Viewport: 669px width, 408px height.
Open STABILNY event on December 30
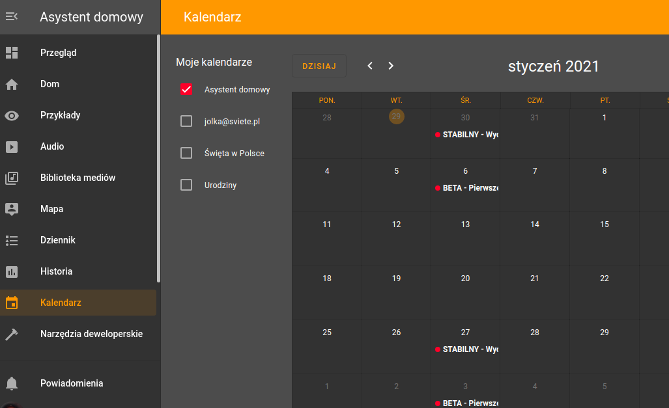(x=466, y=135)
